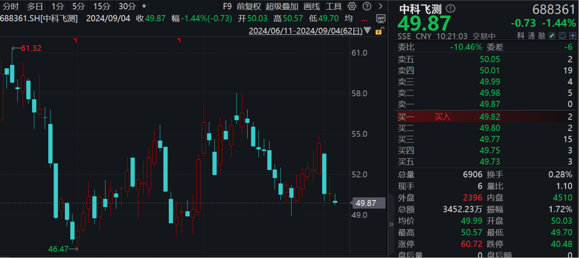579x258 pixels.
Task: Select the 1分 period tab
Action: [57, 6]
